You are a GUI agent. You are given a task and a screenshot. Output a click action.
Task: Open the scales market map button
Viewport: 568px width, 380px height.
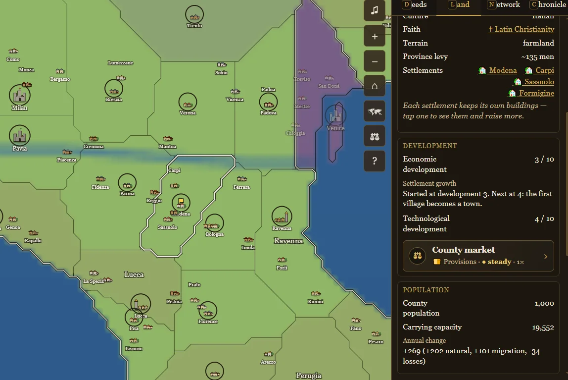pos(375,136)
